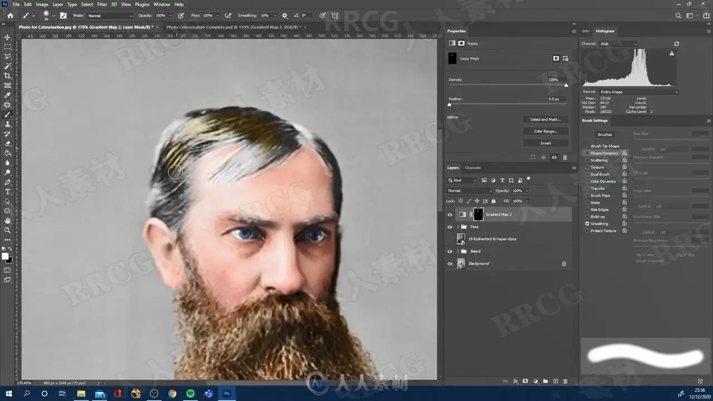Select the 19-Rutherford-B-hayes-done layer thumbnail
713x401 pixels.
tap(461, 239)
